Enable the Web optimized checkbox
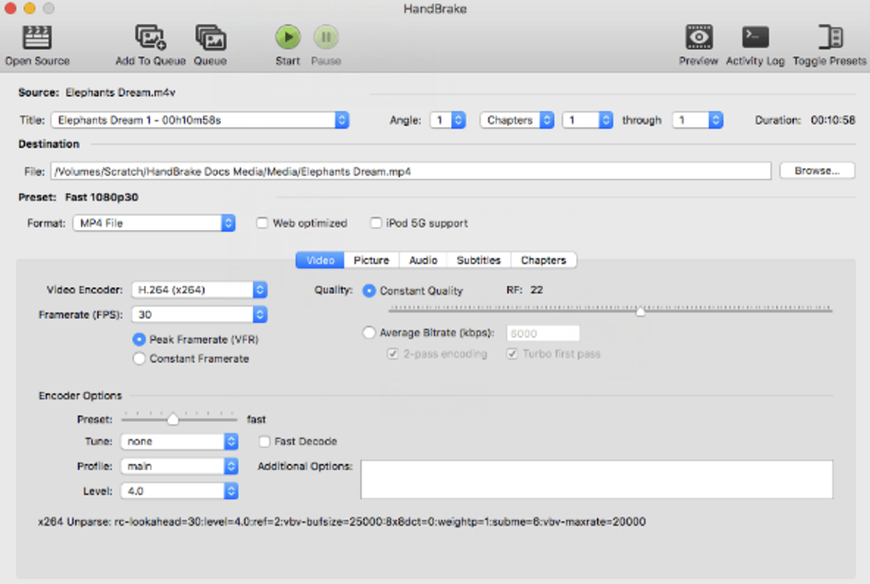The height and width of the screenshot is (584, 870). pos(262,223)
